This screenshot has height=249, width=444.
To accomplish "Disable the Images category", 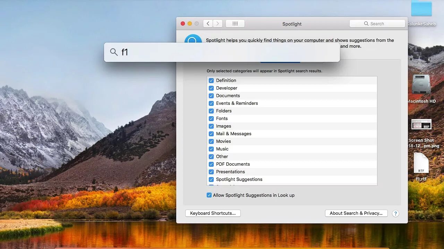I will coord(211,126).
